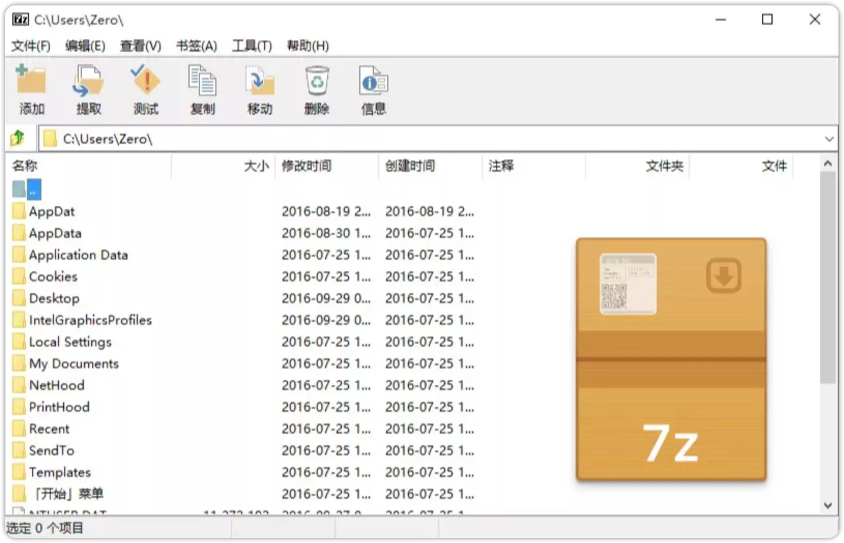Click the folder icon of Local Settings
Viewport: 844px width, 543px height.
pos(19,342)
